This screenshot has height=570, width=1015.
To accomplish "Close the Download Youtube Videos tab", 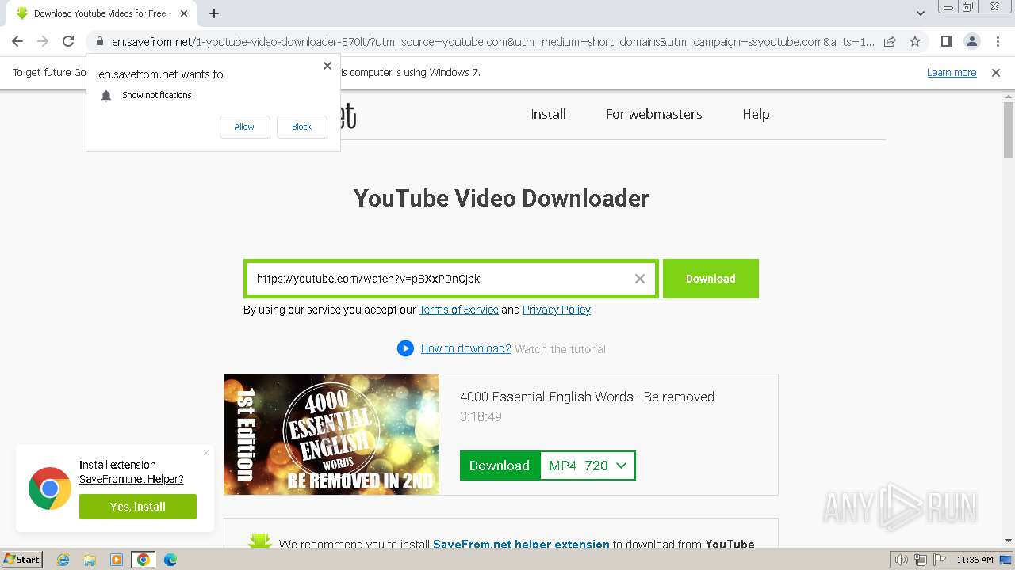I will point(184,13).
